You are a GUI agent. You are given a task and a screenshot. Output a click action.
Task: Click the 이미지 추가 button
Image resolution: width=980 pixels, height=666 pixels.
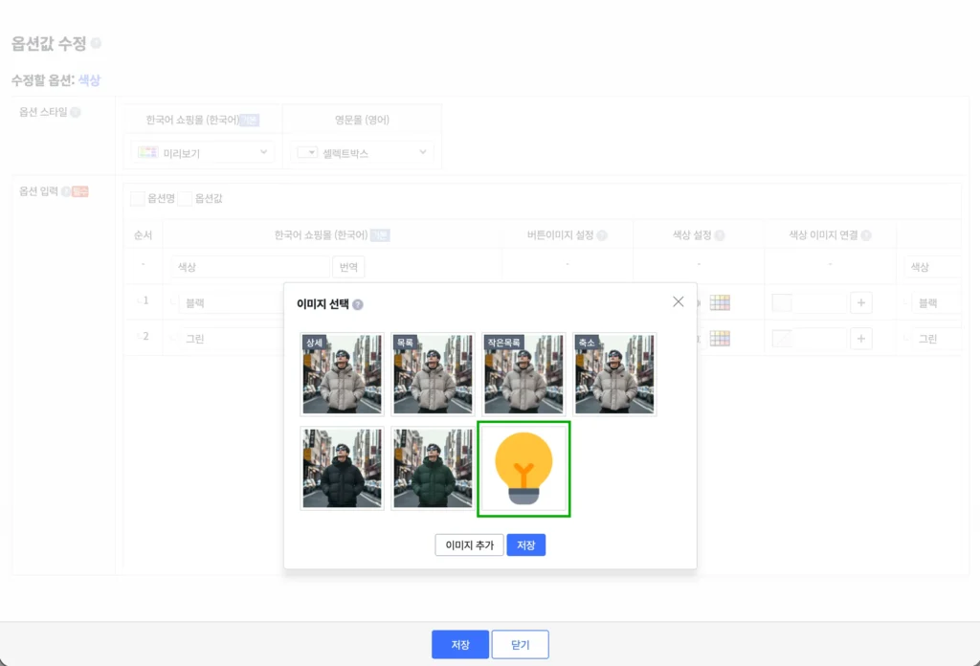(469, 545)
